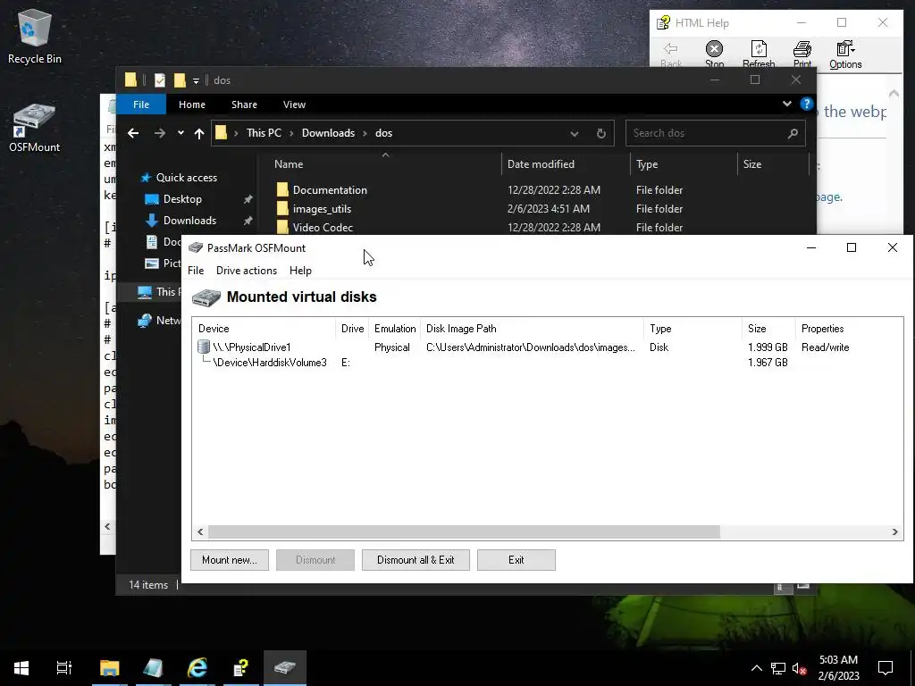Screen dimensions: 915x686
Task: Open OSFMount Help menu
Action: (300, 271)
